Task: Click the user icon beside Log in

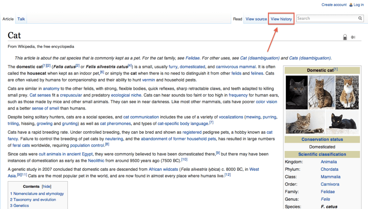Action: [351, 5]
